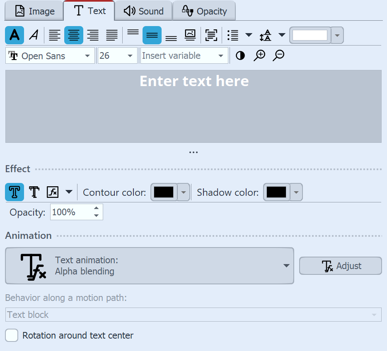Screen dimensions: 387x351
Task: Align the text to the right
Action: 93,35
